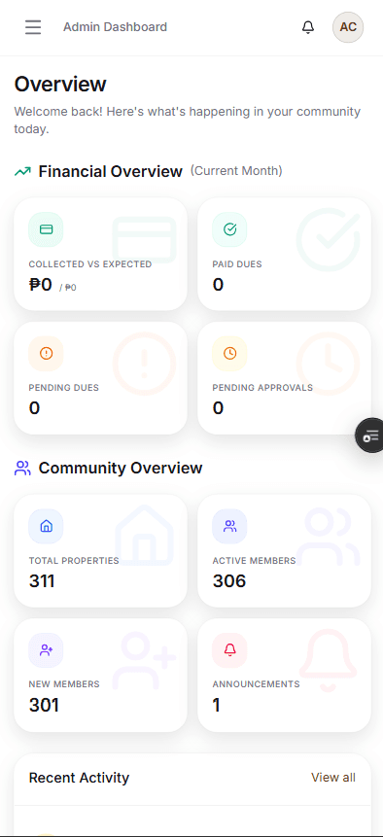
Task: Click the Welcome back message text
Action: click(188, 121)
